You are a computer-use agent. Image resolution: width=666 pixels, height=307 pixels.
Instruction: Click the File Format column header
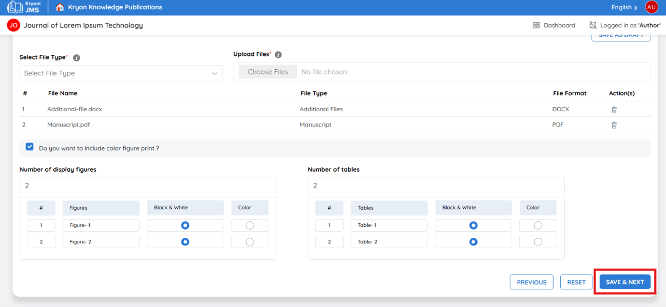[x=570, y=93]
